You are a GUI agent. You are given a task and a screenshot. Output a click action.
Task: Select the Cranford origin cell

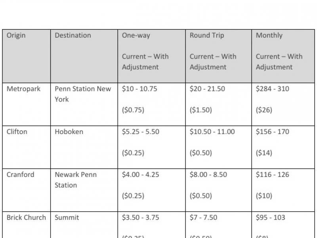click(21, 175)
